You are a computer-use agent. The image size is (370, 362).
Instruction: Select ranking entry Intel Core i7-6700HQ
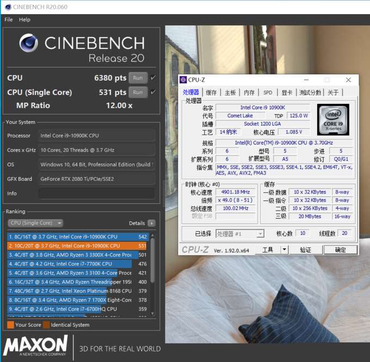pos(78,309)
